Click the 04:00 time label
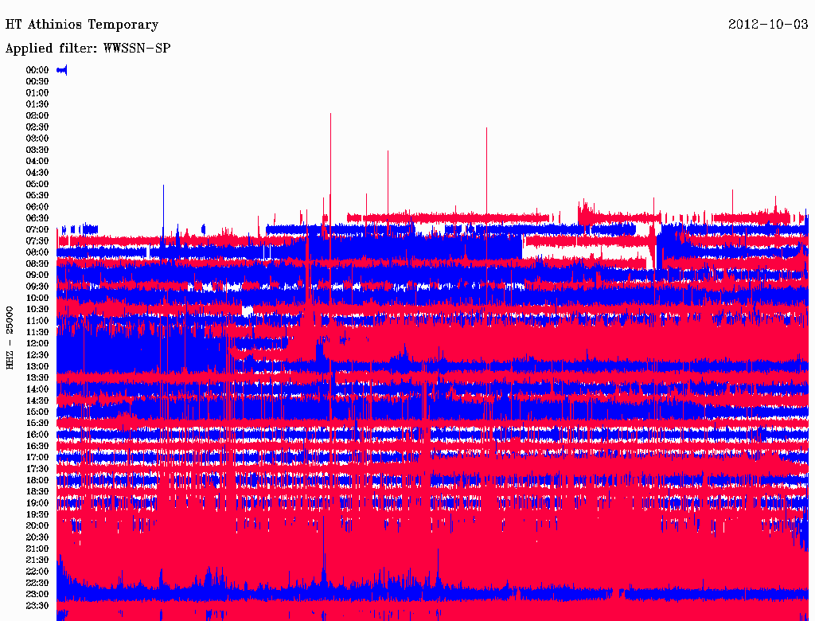This screenshot has height=621, width=815. [x=37, y=162]
